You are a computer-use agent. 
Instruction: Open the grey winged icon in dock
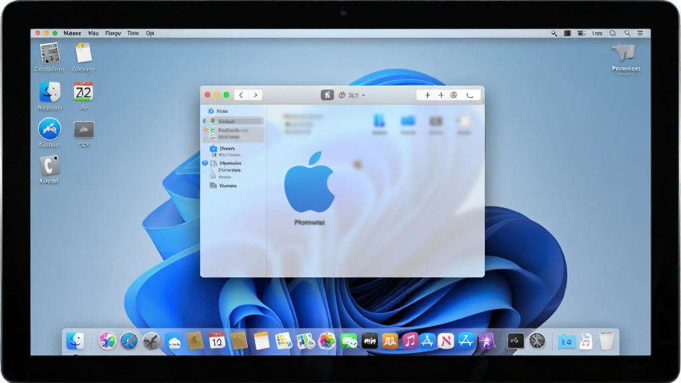(x=152, y=341)
